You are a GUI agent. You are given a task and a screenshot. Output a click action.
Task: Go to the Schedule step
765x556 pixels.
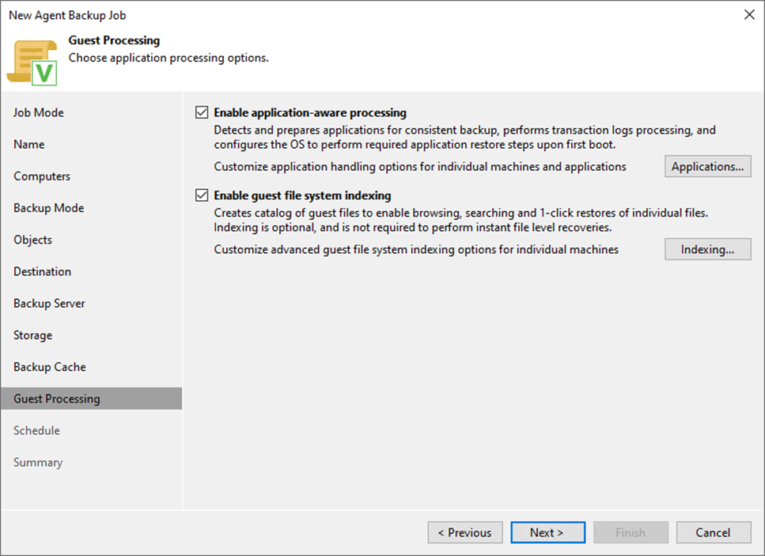coord(36,430)
